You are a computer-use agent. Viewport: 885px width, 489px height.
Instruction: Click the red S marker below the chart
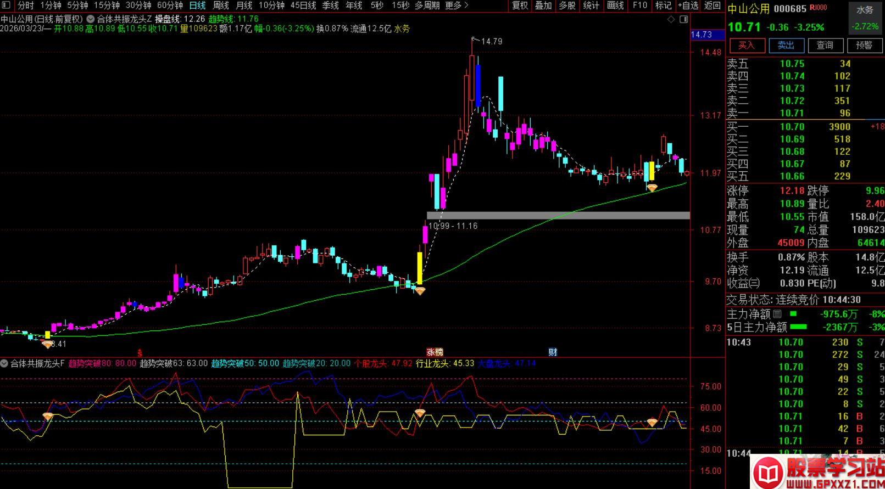140,353
